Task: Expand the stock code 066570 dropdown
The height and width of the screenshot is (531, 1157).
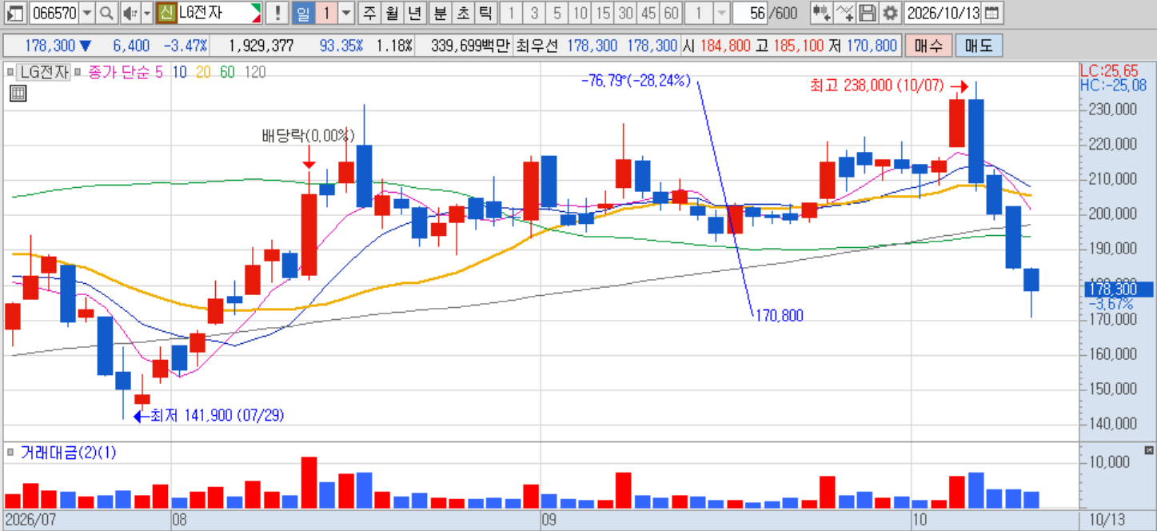Action: click(87, 13)
